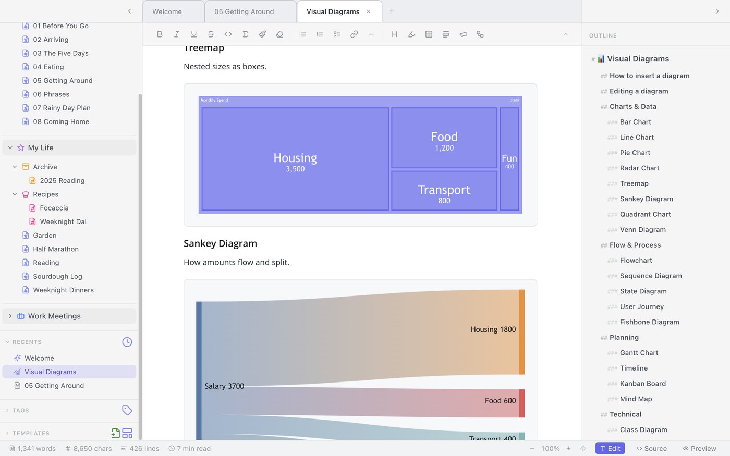Viewport: 730px width, 456px height.
Task: Switch to Edit mode
Action: point(610,448)
